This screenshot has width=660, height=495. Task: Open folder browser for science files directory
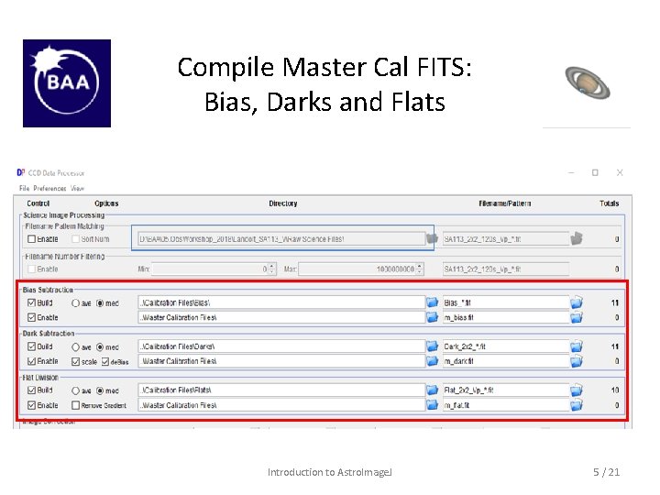[432, 238]
